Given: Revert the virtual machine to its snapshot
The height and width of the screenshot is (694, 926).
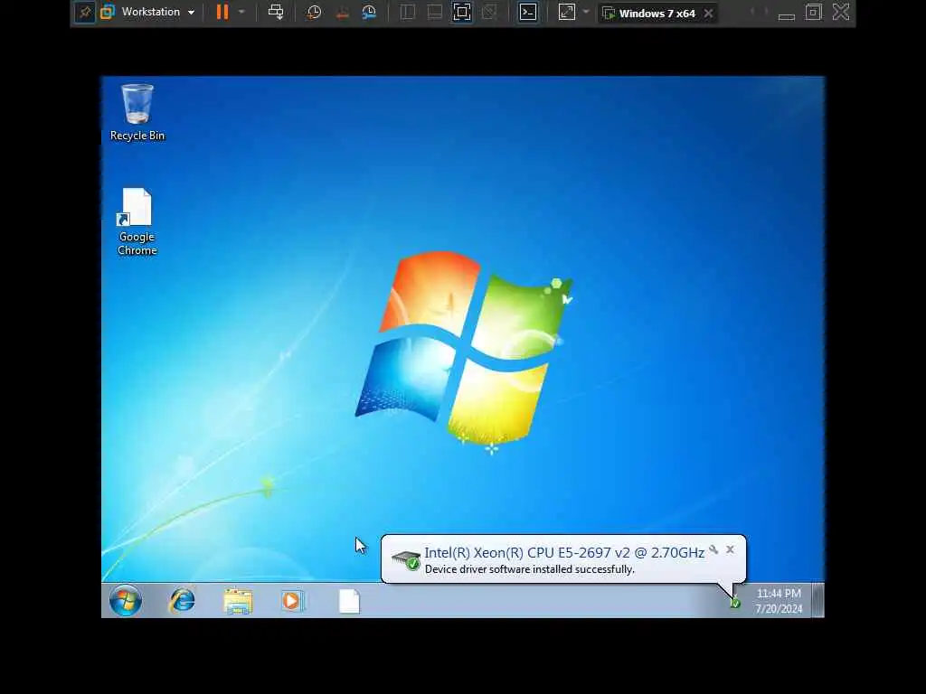Looking at the screenshot, I should click(x=342, y=13).
